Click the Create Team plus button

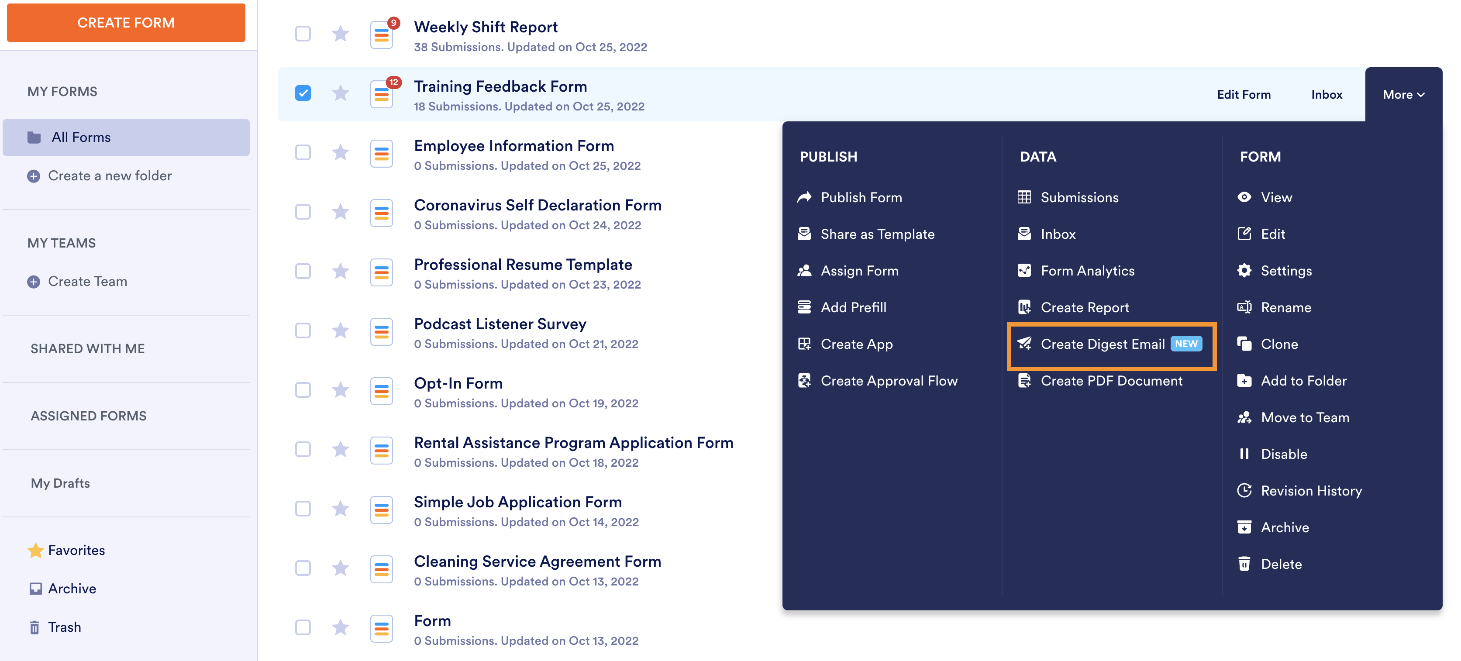point(34,282)
